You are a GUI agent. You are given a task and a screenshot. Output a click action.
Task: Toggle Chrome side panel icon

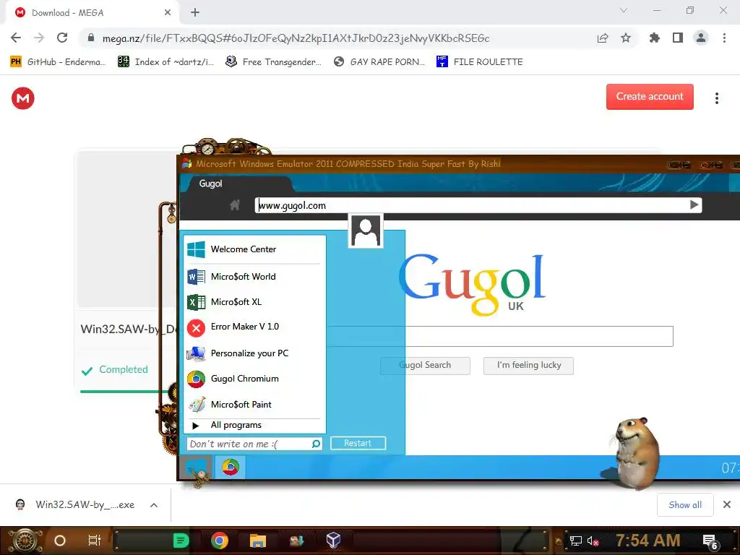point(678,38)
